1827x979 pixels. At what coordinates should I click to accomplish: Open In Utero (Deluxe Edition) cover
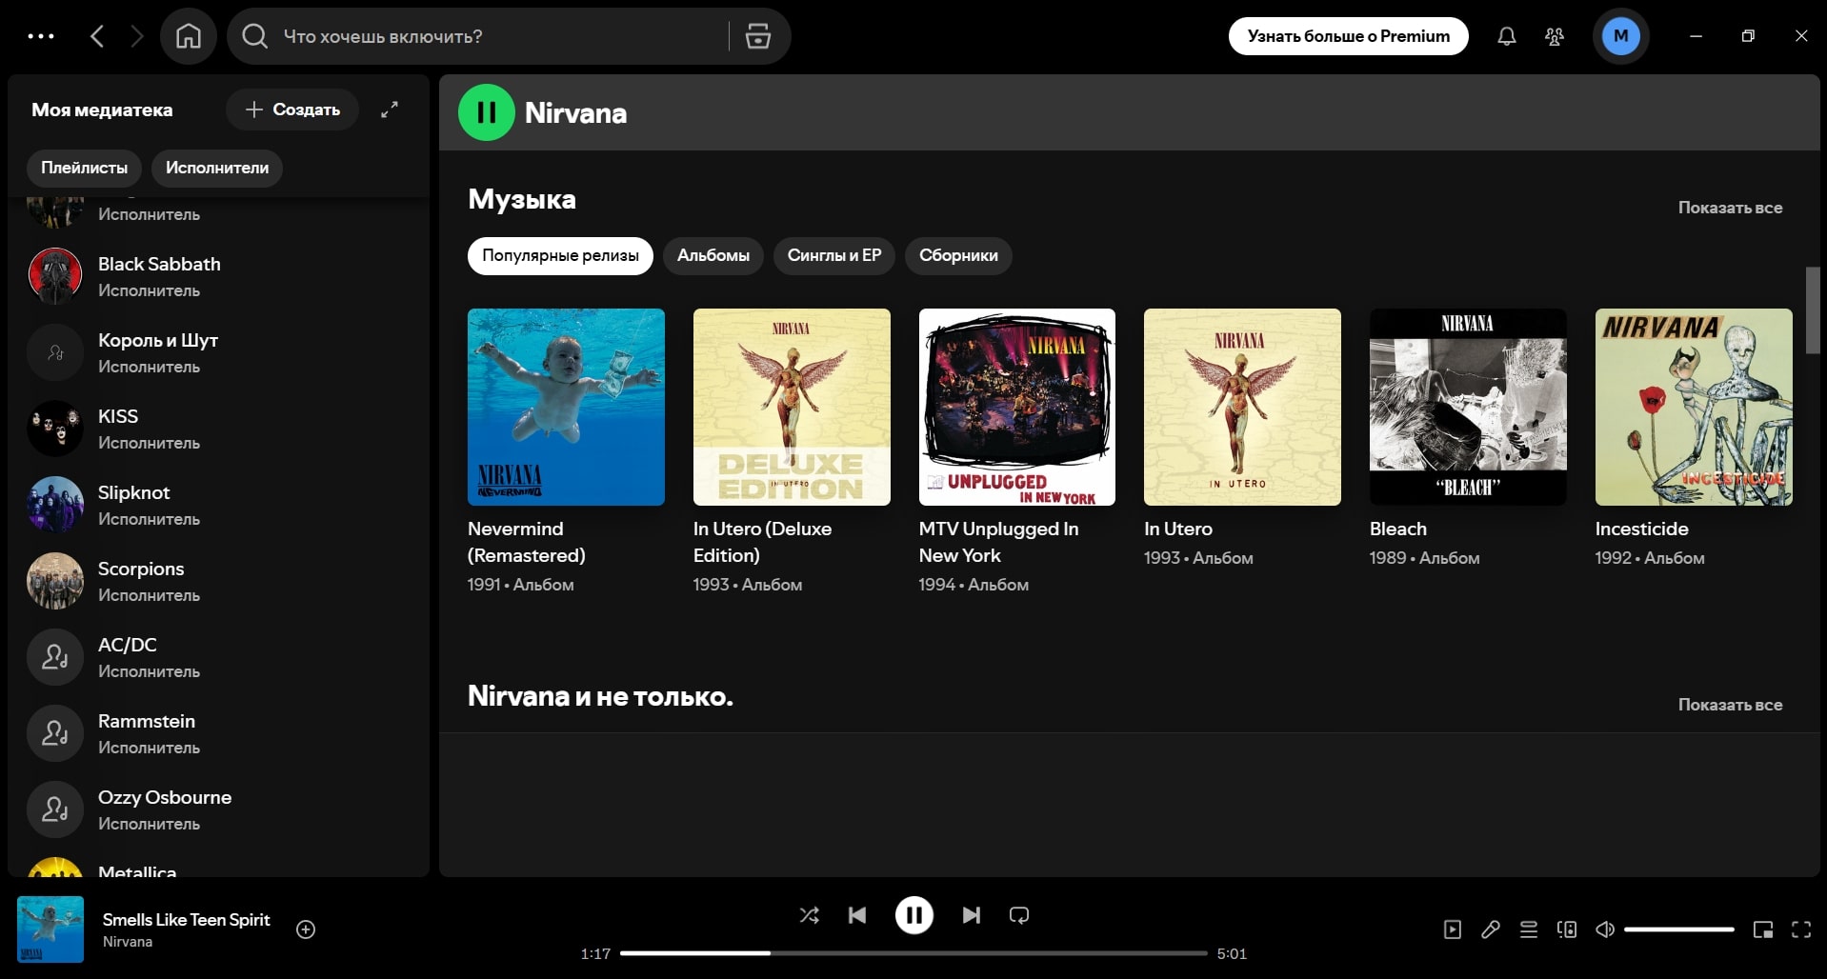792,407
